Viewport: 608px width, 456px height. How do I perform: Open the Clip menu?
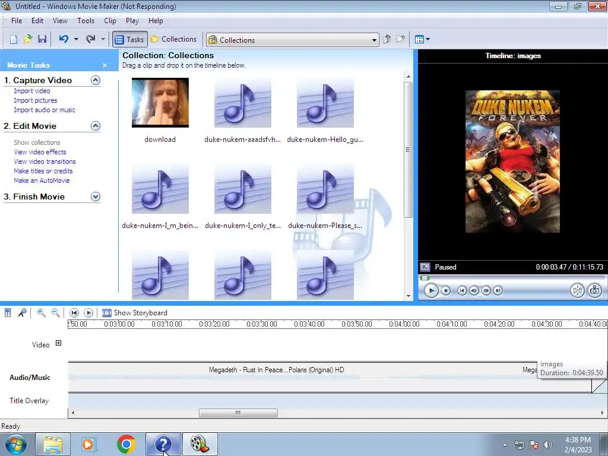(x=110, y=21)
